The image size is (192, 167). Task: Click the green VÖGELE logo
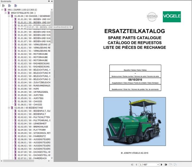pos(172,17)
